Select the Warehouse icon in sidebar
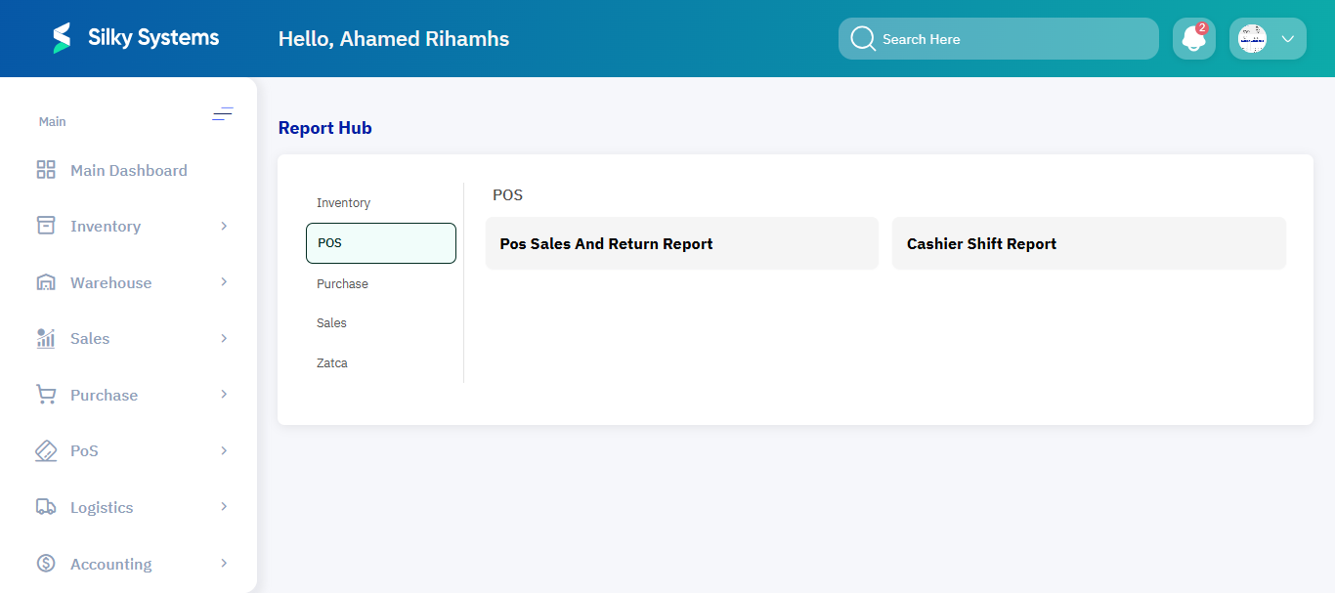Screen dimensions: 1335x593 pyautogui.click(x=45, y=282)
